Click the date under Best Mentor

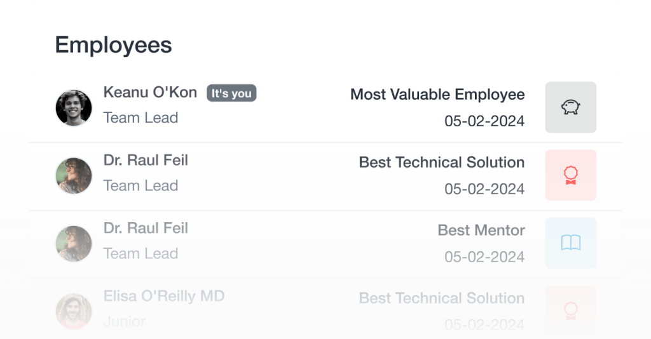[484, 257]
